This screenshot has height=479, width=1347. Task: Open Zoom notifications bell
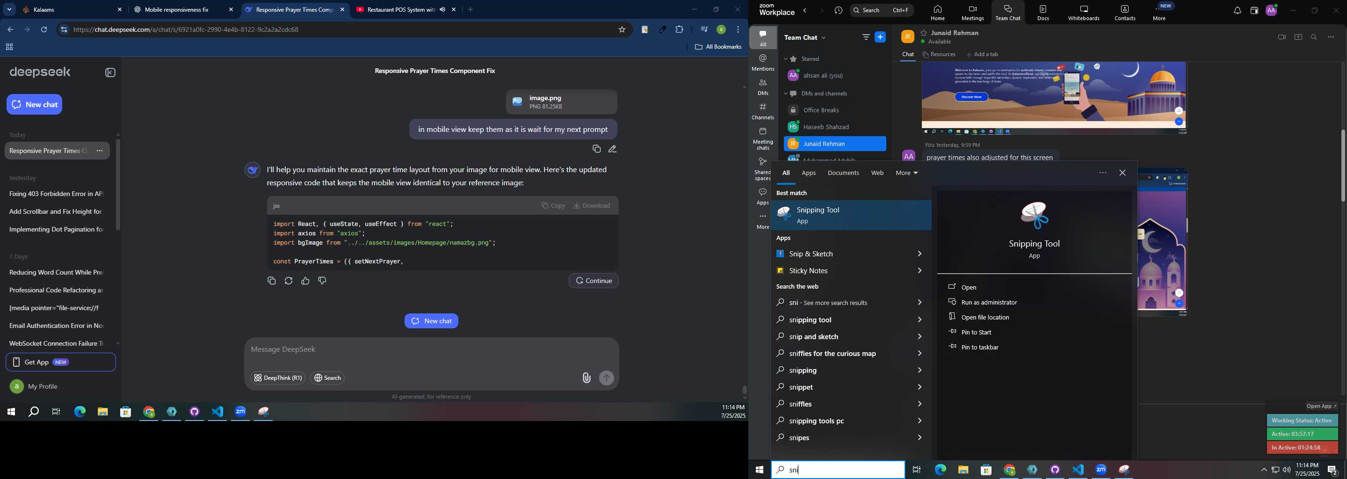(1237, 11)
